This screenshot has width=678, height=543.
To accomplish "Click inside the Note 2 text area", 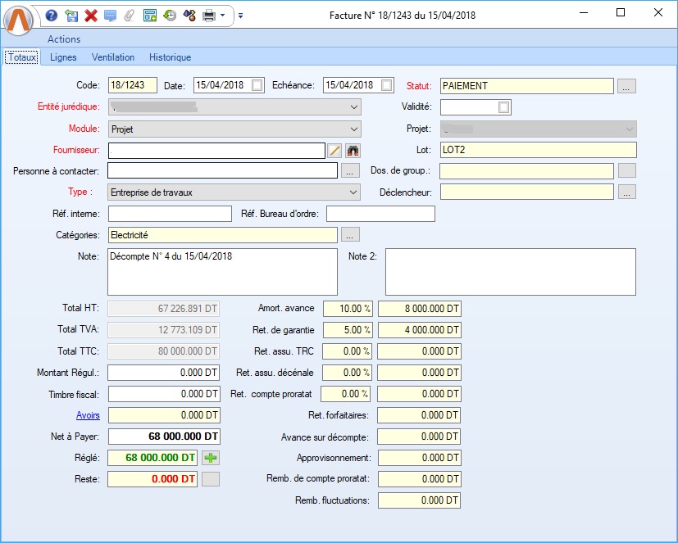I will tap(510, 271).
